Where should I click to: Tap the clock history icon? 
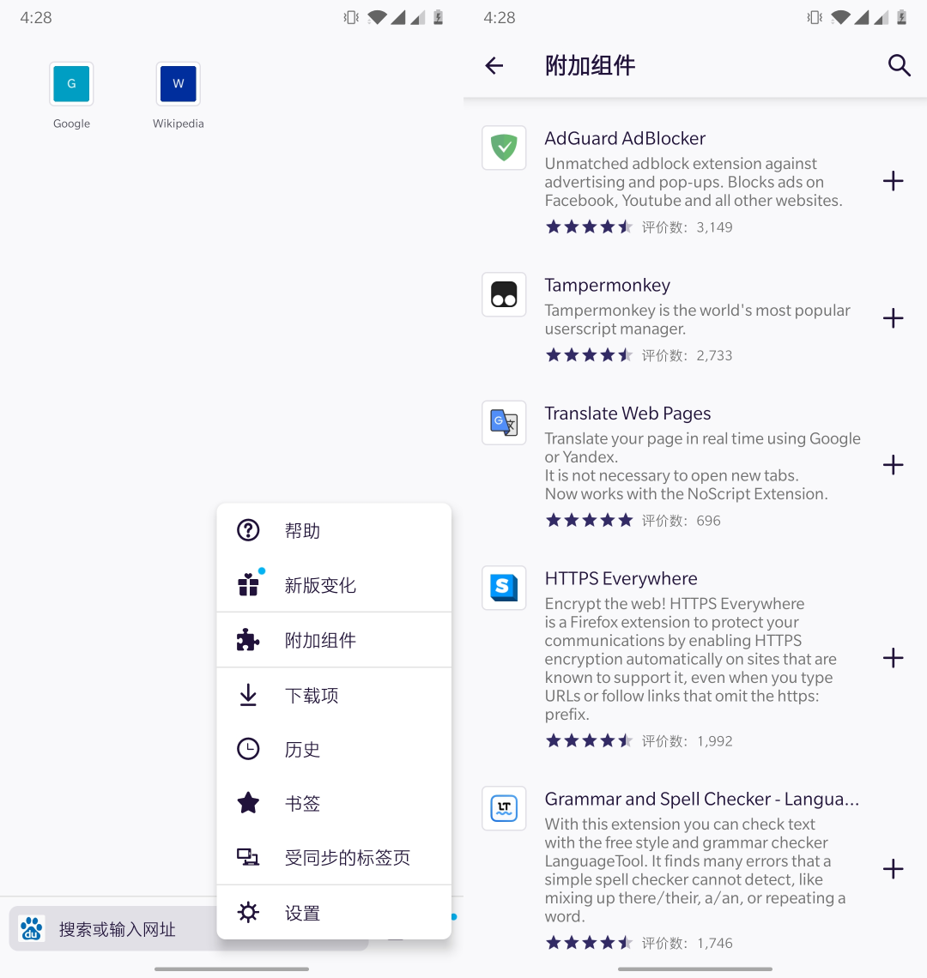coord(248,748)
